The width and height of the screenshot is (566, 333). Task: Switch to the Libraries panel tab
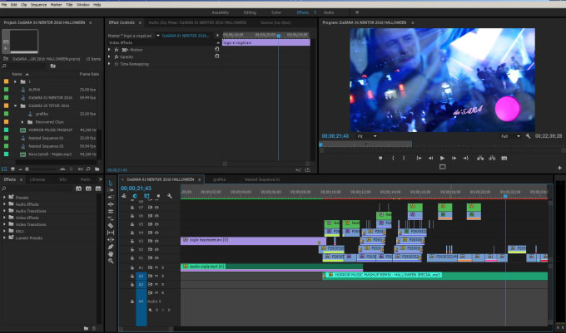click(x=37, y=179)
